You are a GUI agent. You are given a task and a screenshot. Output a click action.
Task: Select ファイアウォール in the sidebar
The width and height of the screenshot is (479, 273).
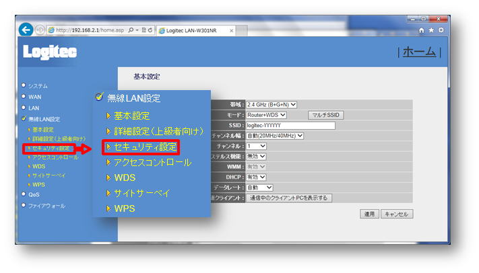[x=46, y=206]
